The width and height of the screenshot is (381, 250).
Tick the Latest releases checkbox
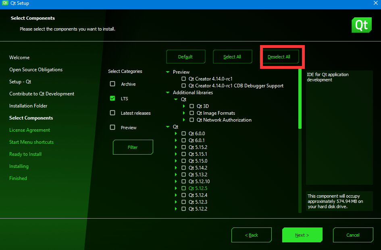point(112,113)
